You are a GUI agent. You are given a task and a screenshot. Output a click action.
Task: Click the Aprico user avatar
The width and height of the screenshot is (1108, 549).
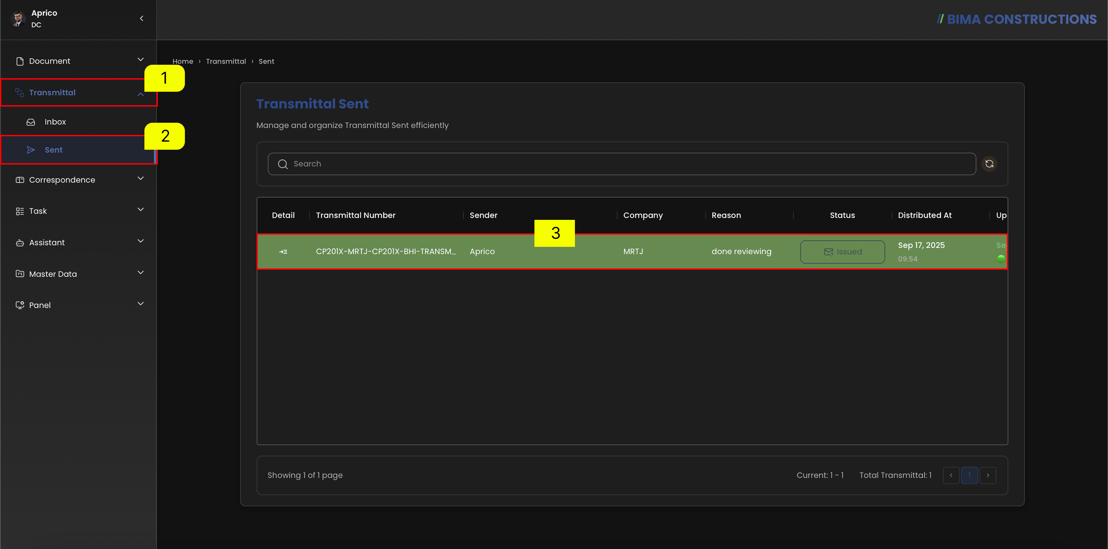click(18, 19)
